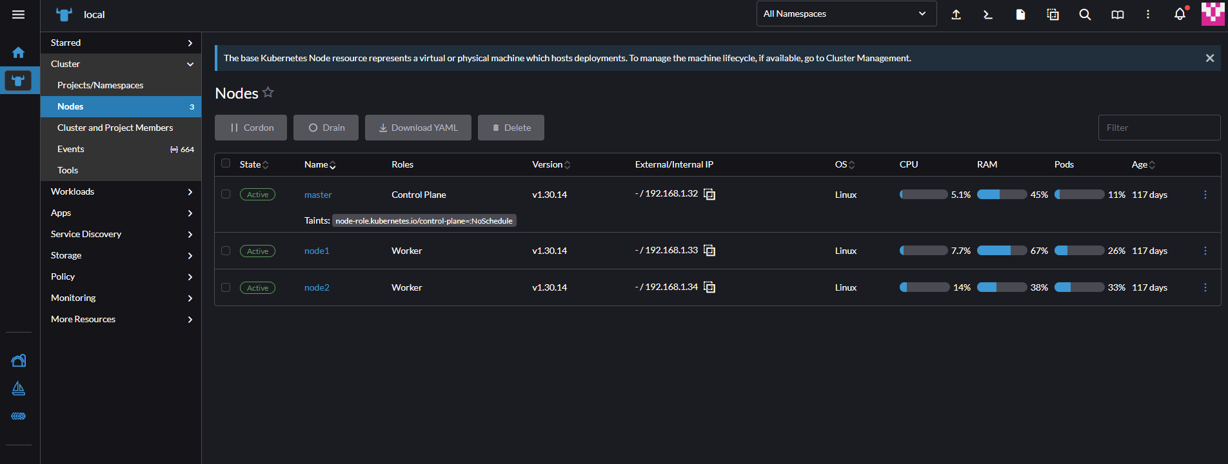The image size is (1228, 464).
Task: Expand the Storage section in sidebar
Action: coord(121,255)
